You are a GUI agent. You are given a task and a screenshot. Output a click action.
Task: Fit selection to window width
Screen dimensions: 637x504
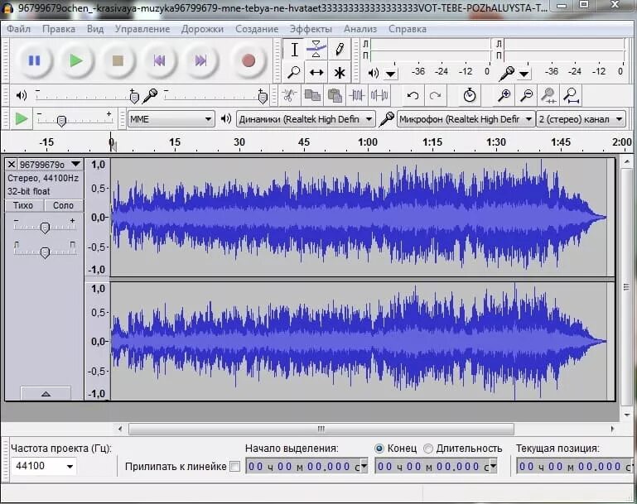pyautogui.click(x=549, y=95)
